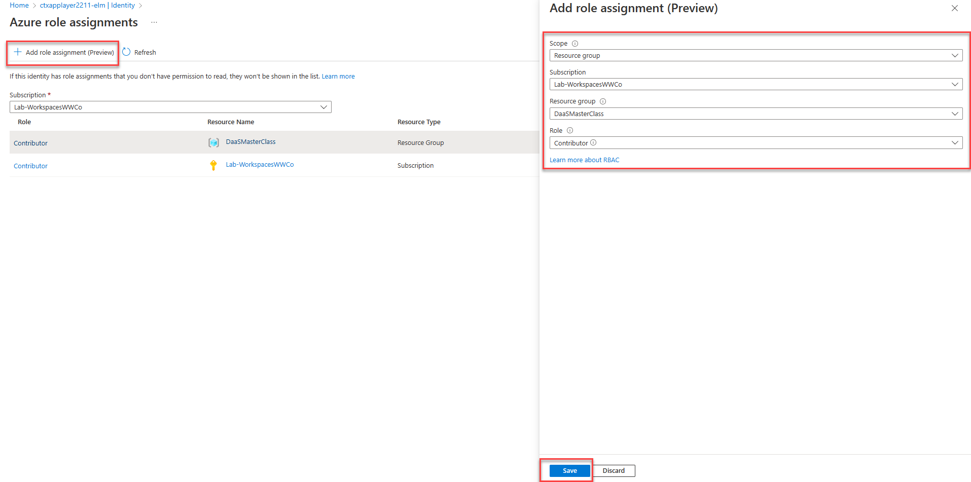Open the Role dropdown showing Contributor

pyautogui.click(x=955, y=143)
